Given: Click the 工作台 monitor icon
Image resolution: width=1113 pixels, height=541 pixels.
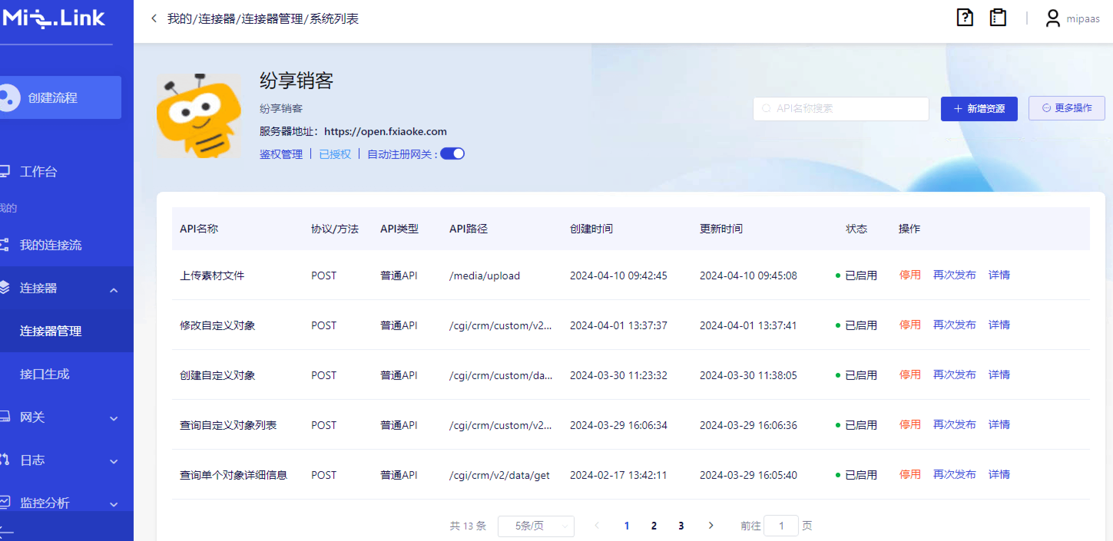Looking at the screenshot, I should 5,172.
